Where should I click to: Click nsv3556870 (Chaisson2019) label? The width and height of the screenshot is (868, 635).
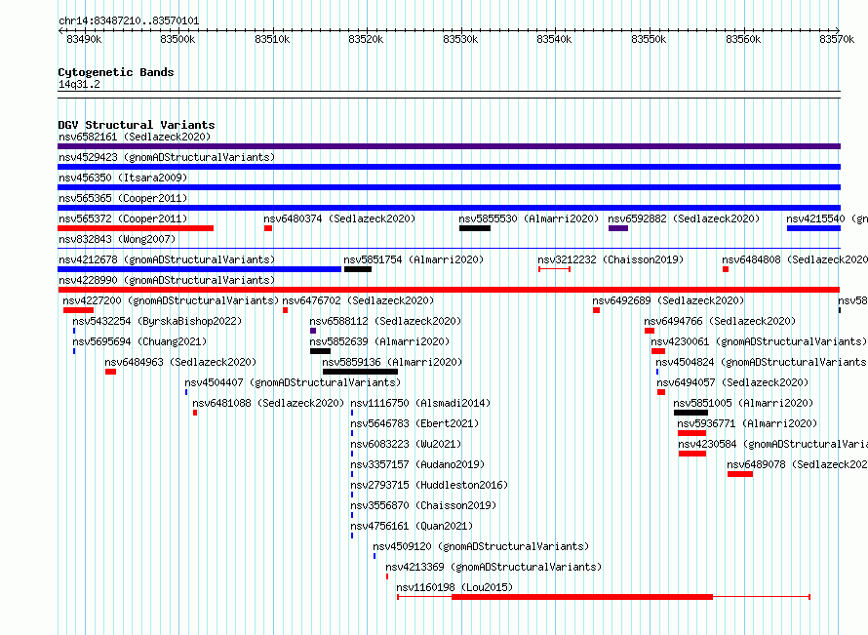[423, 505]
